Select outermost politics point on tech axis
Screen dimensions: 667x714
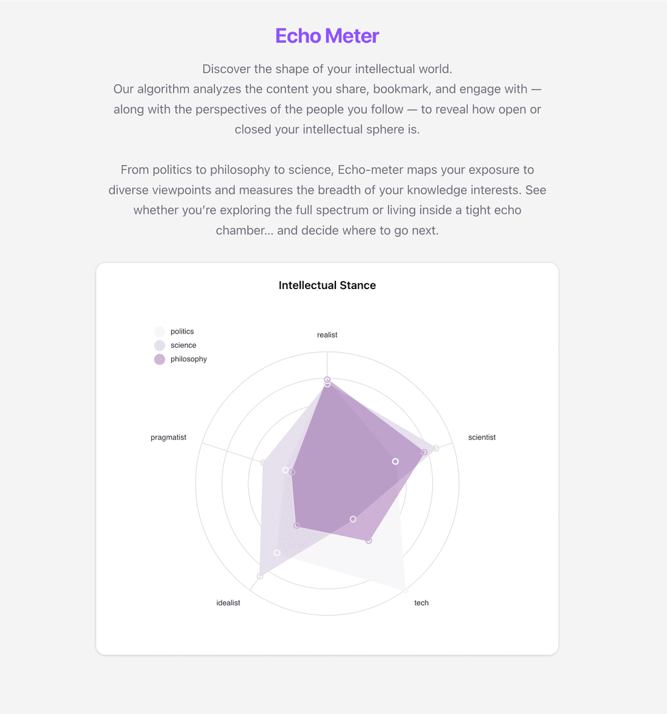click(405, 591)
